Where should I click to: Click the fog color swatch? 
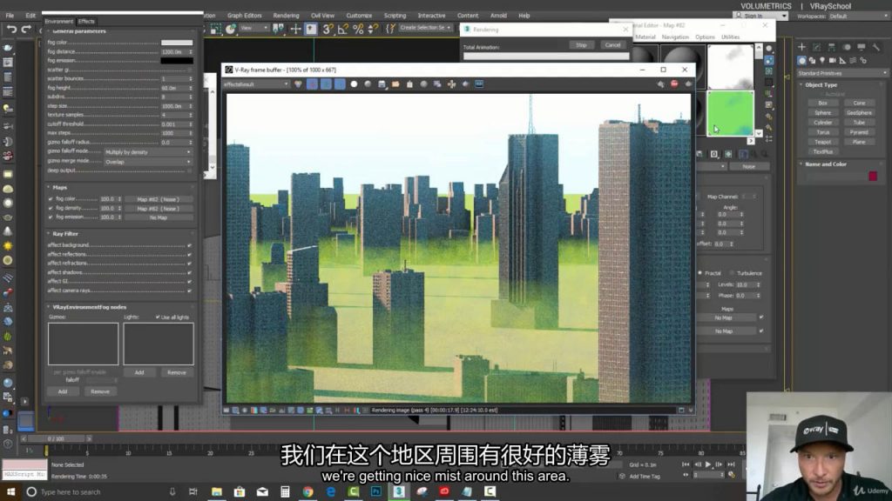pos(177,43)
